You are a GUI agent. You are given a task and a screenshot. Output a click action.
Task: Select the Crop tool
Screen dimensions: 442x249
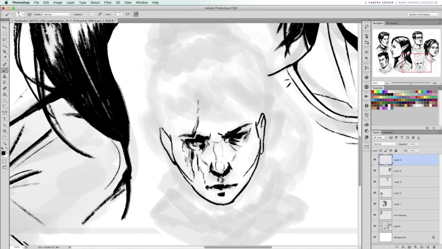pos(5,52)
